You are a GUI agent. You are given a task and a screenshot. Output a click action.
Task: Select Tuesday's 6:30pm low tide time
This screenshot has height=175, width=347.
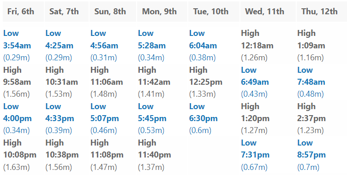[x=203, y=118]
